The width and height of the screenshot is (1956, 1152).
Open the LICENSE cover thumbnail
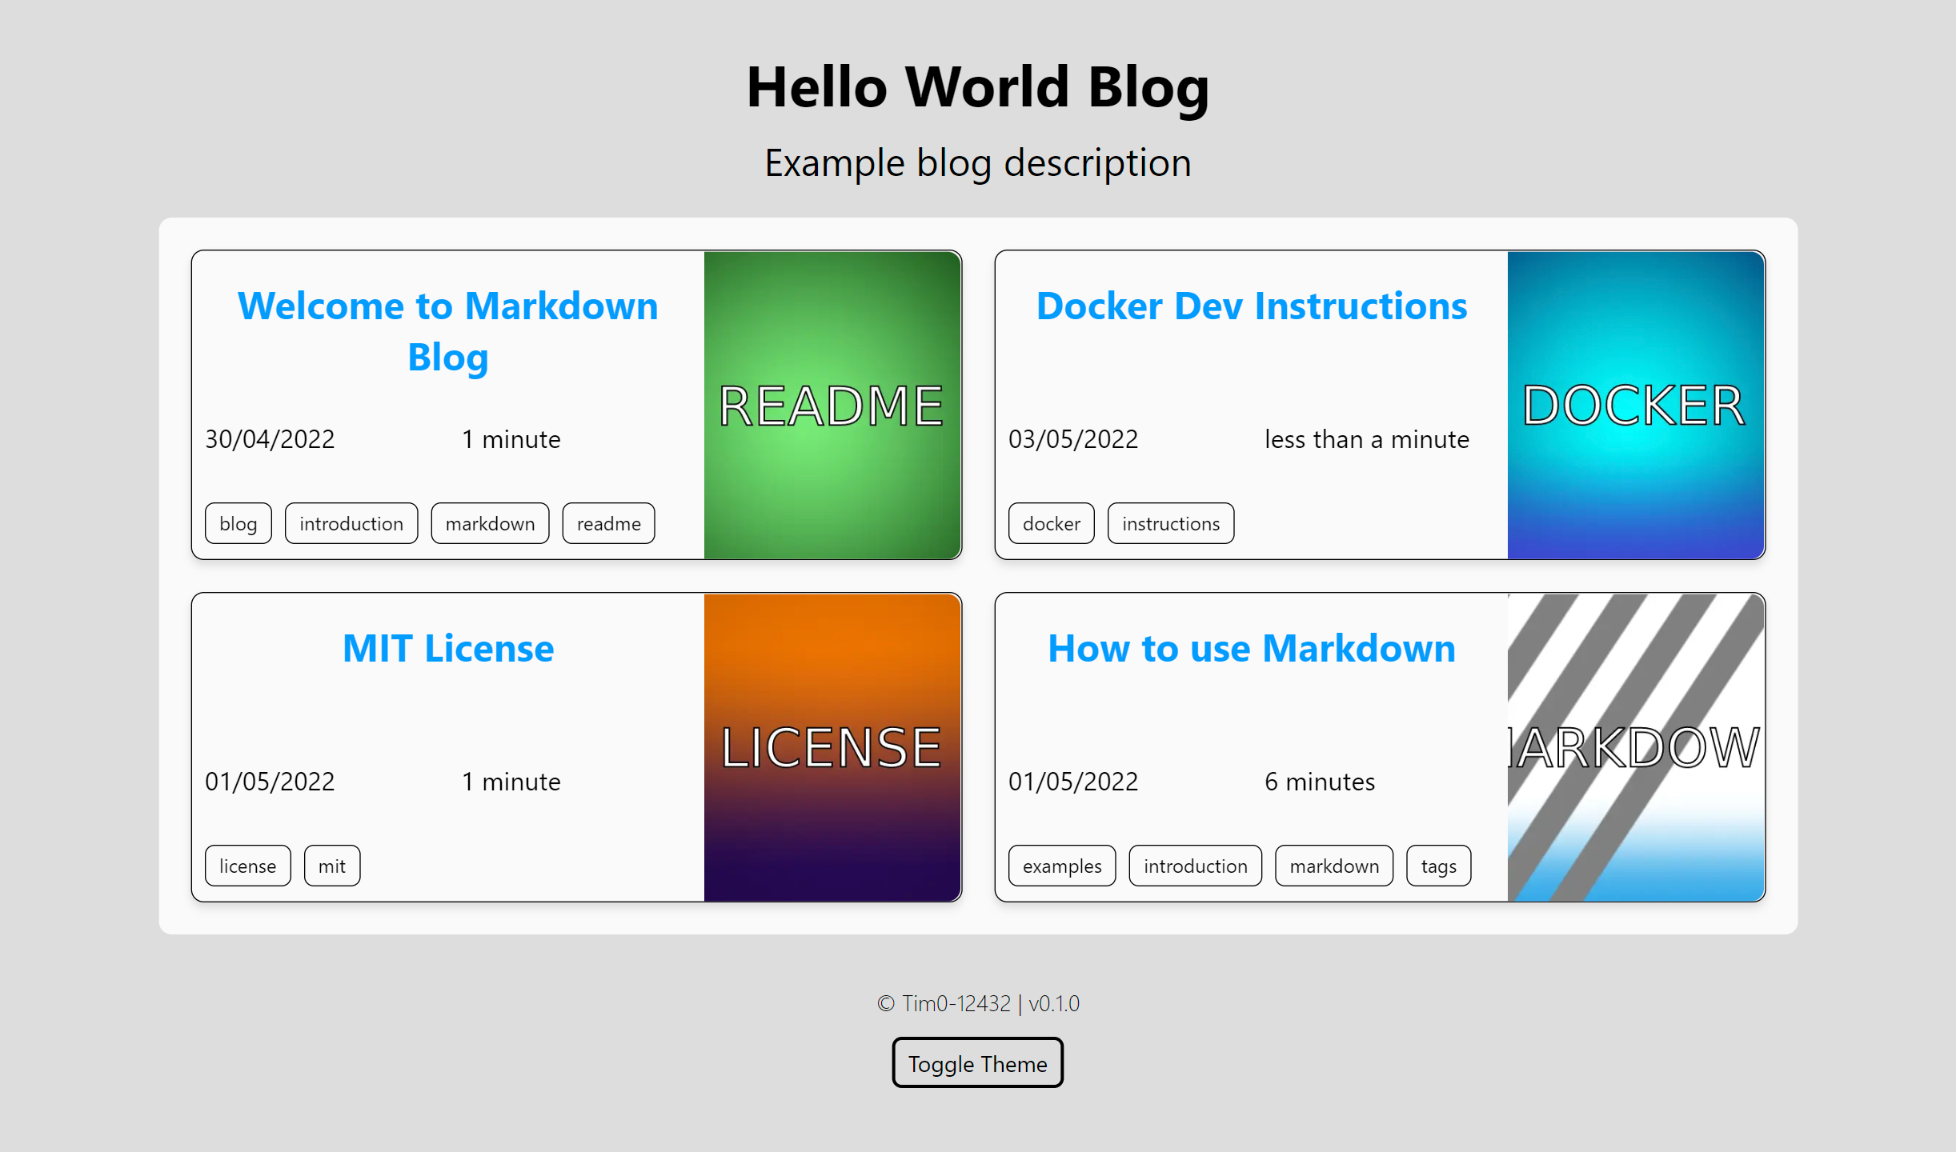832,747
